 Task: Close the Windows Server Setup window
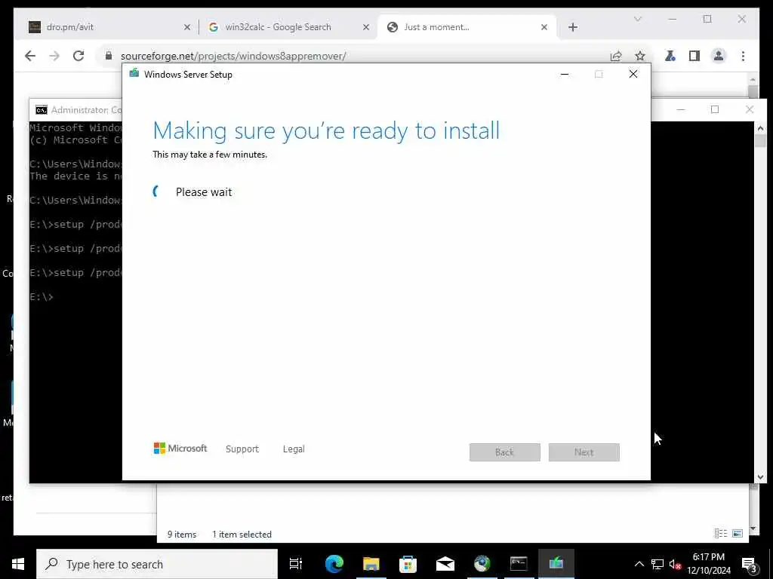coord(633,75)
